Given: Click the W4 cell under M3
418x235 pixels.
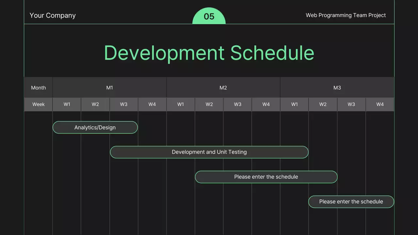Looking at the screenshot, I should (x=380, y=104).
